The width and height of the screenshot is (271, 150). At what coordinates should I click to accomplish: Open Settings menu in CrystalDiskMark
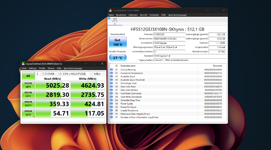point(33,68)
